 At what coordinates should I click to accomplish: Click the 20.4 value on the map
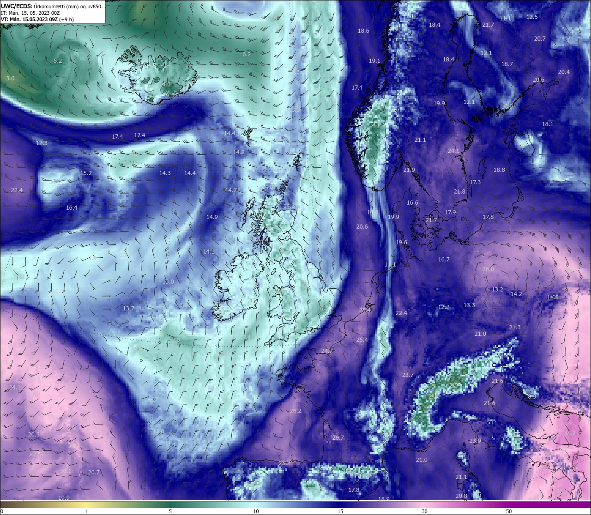pos(564,72)
